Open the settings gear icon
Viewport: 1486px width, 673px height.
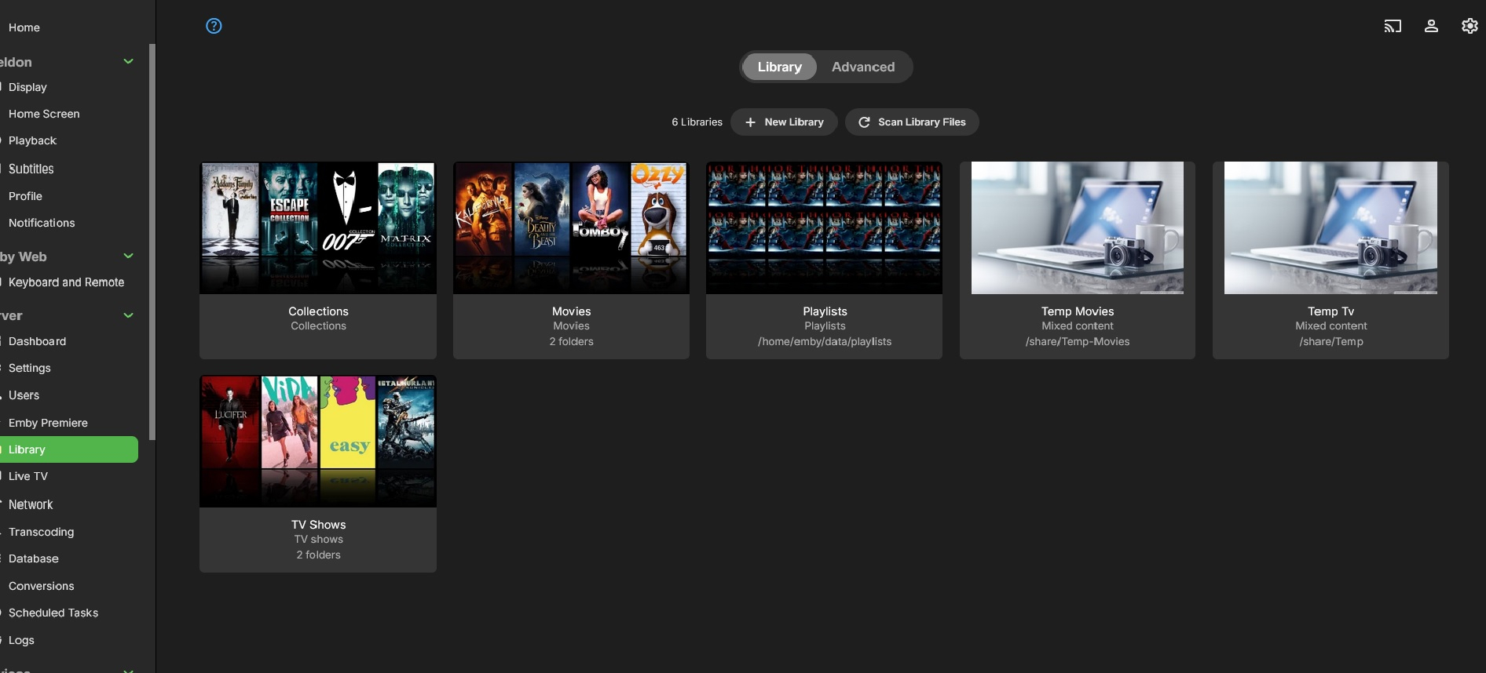[1470, 26]
